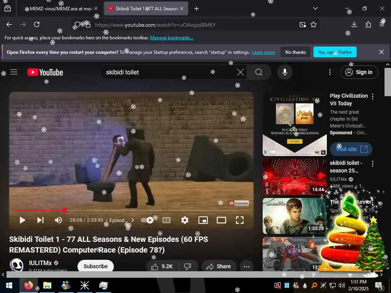Enable miniplayer mode
Screen dimensions: 391x293
[203, 220]
